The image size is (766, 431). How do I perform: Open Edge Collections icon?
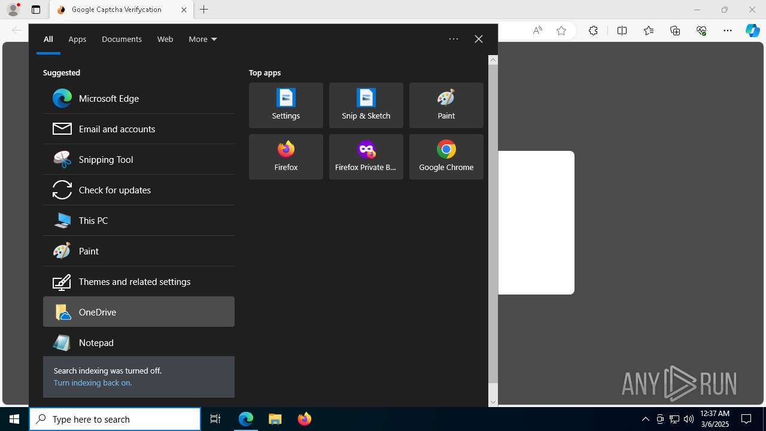(x=675, y=31)
